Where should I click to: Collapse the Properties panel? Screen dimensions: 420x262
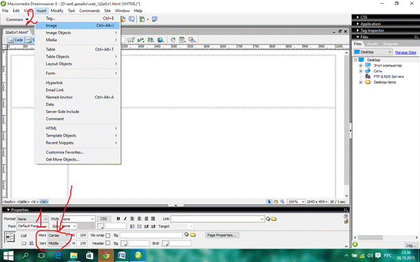(8, 210)
